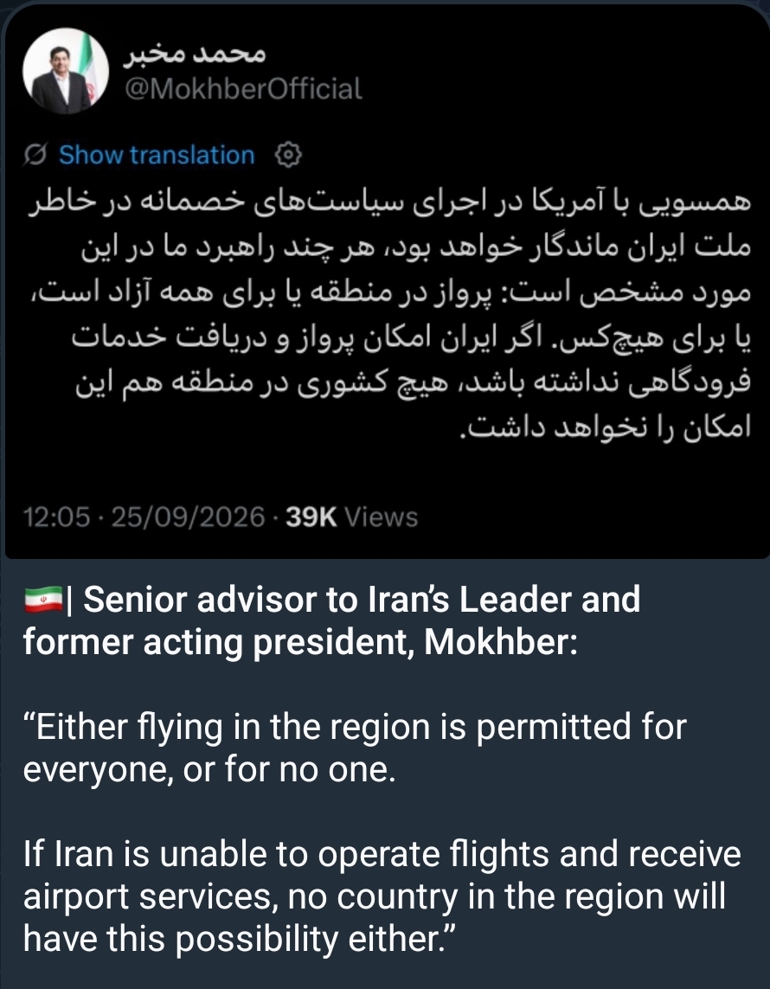The height and width of the screenshot is (989, 770).
Task: Click the translation-off slashed circle icon
Action: coord(35,155)
